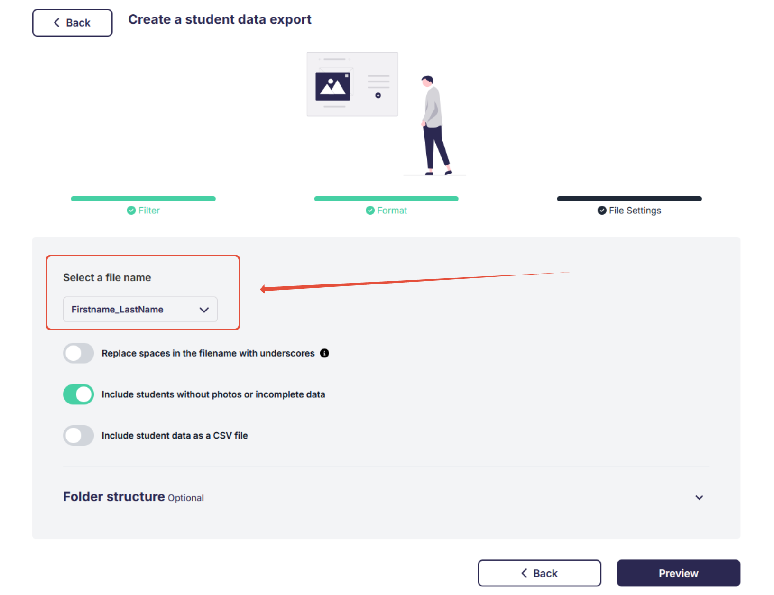Click the top-left Back button
This screenshot has height=595, width=774.
pos(72,23)
